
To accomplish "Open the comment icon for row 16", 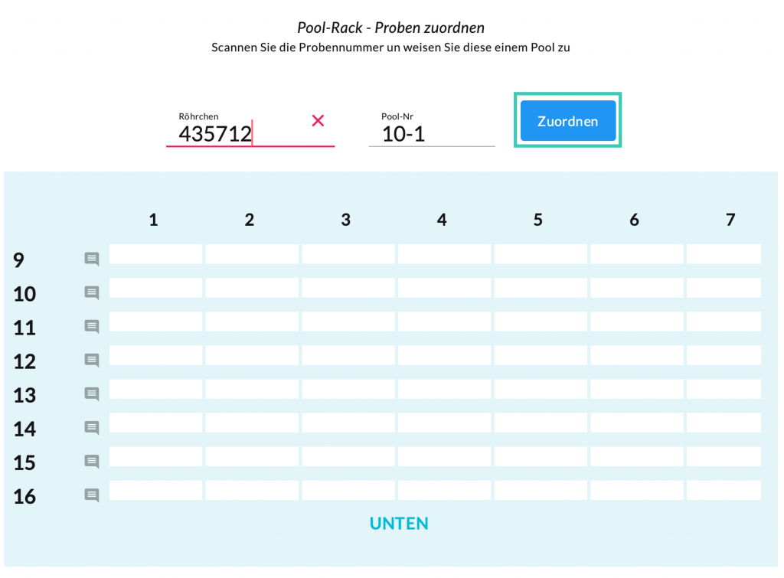I will pyautogui.click(x=92, y=495).
